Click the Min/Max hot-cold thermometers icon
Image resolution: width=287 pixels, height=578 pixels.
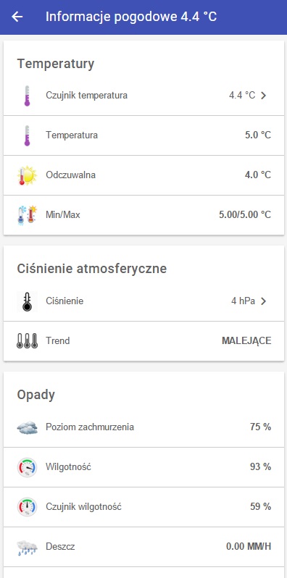pos(27,215)
